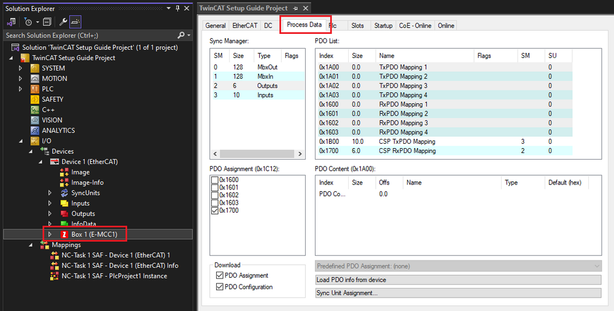Uncheck the 0x1700 PDO assignment box
Image resolution: width=614 pixels, height=311 pixels.
(215, 211)
